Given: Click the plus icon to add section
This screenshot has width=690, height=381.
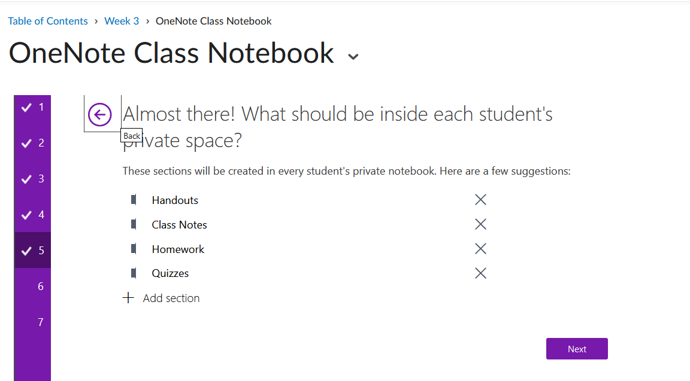Looking at the screenshot, I should click(128, 298).
